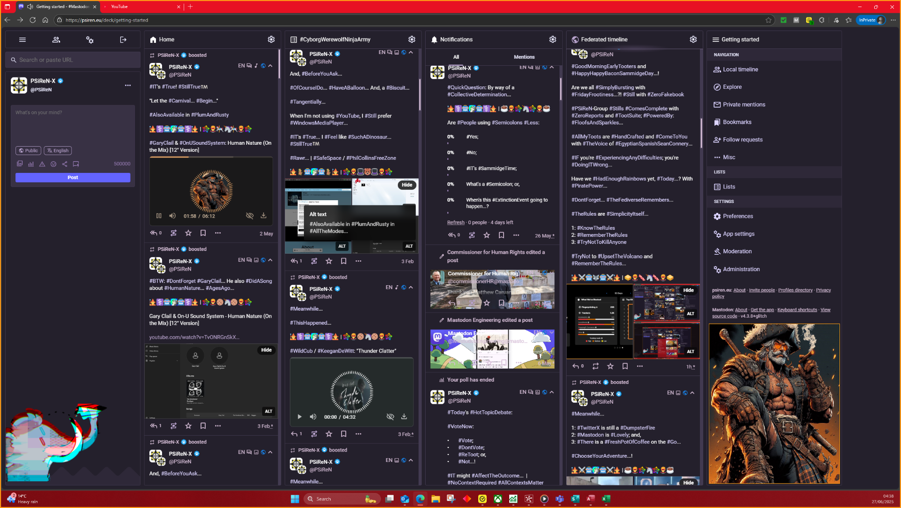This screenshot has height=508, width=901.
Task: Click the share-style icon in compose toolbar
Action: (65, 164)
